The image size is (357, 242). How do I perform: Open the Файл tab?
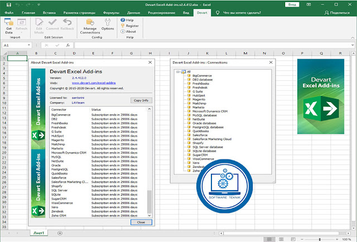click(x=9, y=13)
